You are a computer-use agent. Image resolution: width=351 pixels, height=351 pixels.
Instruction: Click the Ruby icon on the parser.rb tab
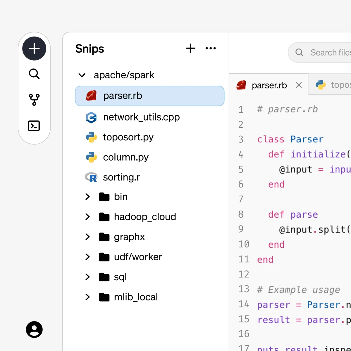point(241,85)
